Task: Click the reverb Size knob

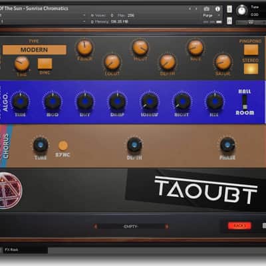Action: (x=214, y=101)
